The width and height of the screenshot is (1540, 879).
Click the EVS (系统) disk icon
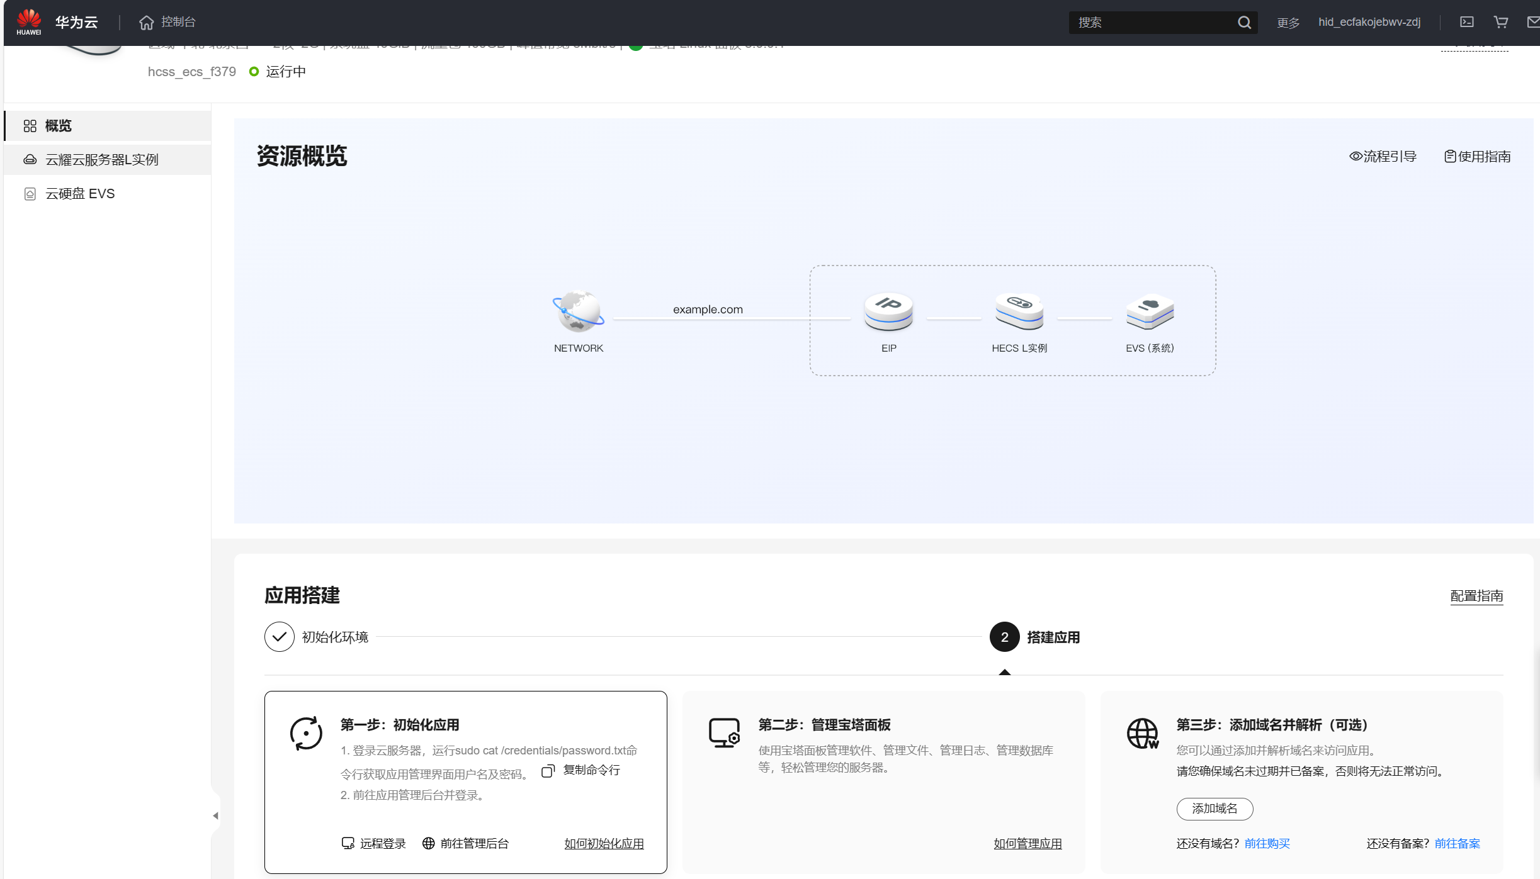1150,311
